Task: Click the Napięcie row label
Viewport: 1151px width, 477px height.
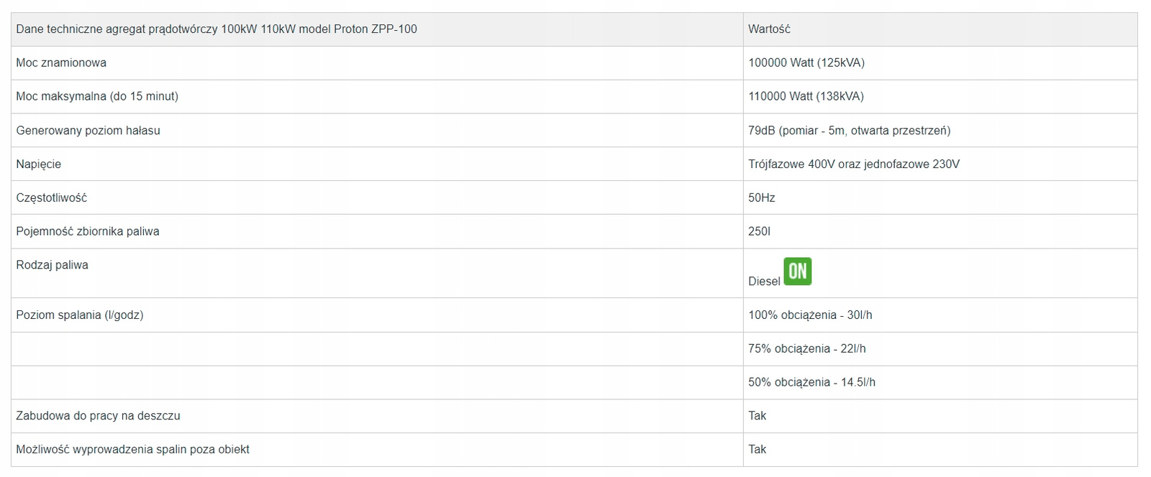Action: 39,165
